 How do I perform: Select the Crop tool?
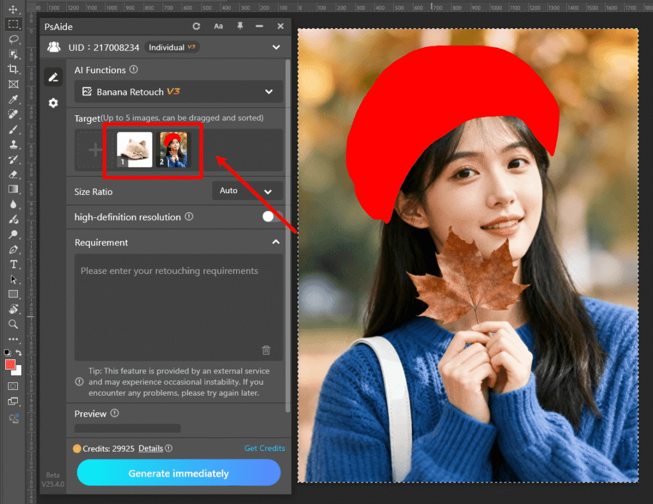coord(13,69)
